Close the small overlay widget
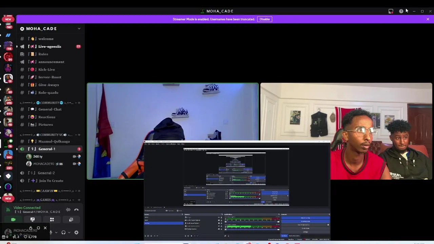 [x=45, y=228]
